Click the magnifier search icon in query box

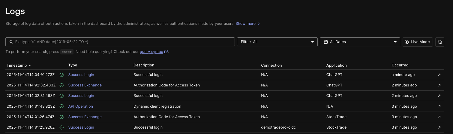point(11,42)
